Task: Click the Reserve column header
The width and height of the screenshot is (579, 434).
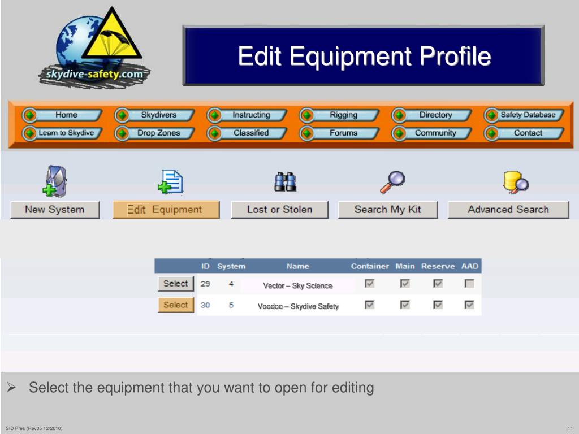Action: [438, 266]
